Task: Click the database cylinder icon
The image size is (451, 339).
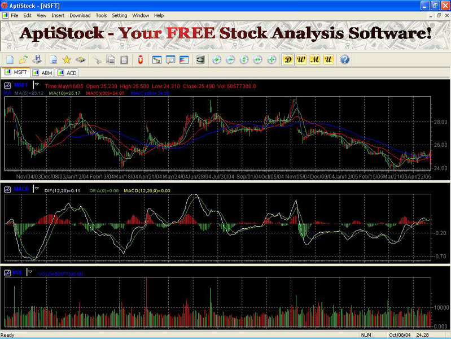Action: coord(200,60)
